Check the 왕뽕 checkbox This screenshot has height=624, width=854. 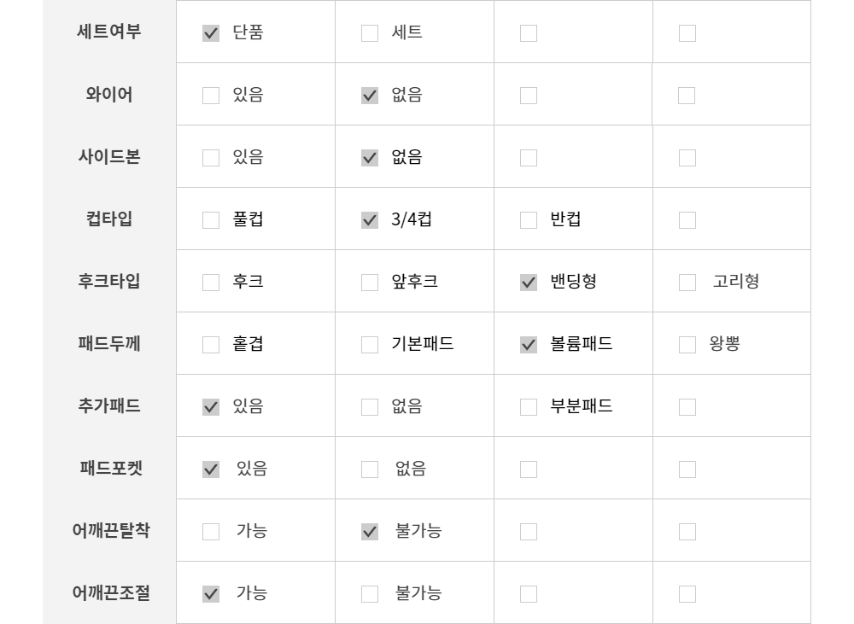tap(687, 345)
